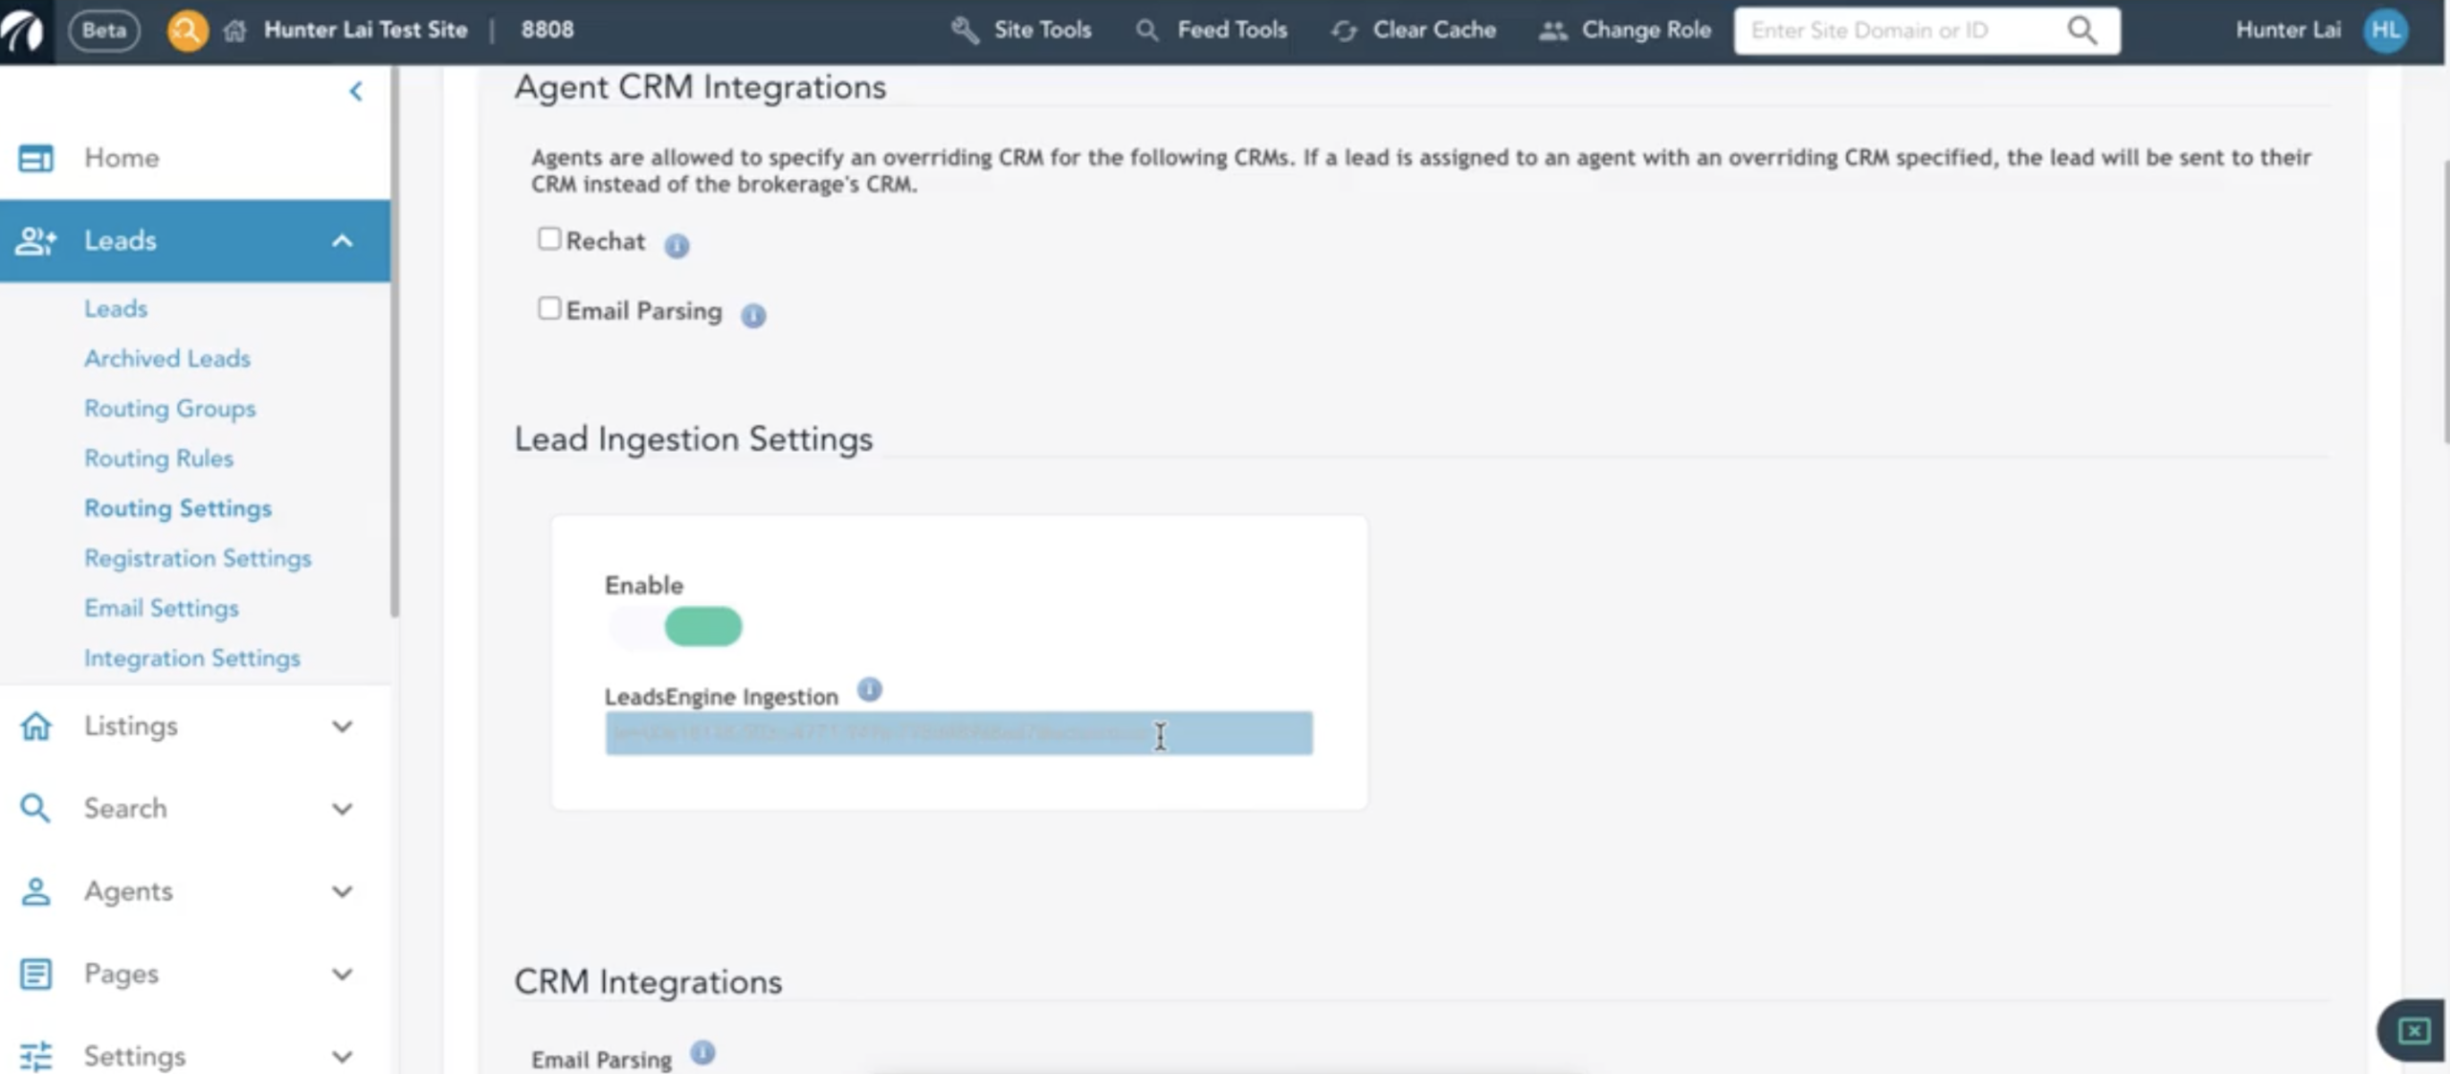The width and height of the screenshot is (2450, 1074).
Task: Expand the Listings sidebar section
Action: pyautogui.click(x=342, y=727)
